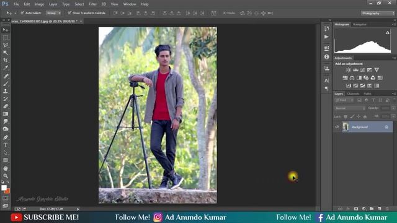This screenshot has height=223, width=397.
Task: Select the Crop tool
Action: (6, 60)
